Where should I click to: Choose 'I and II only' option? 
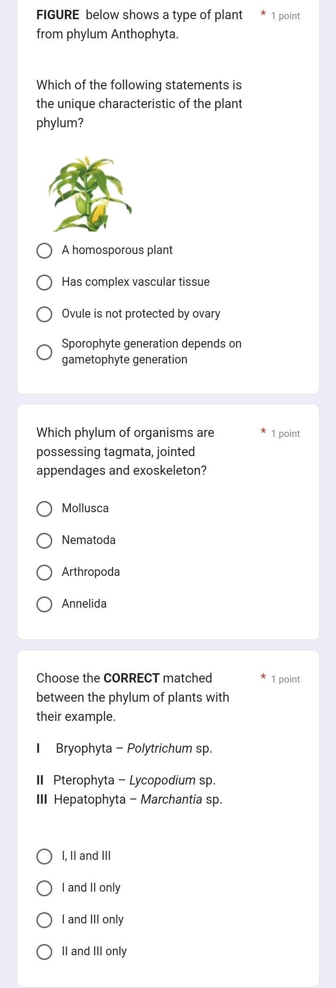[44, 888]
